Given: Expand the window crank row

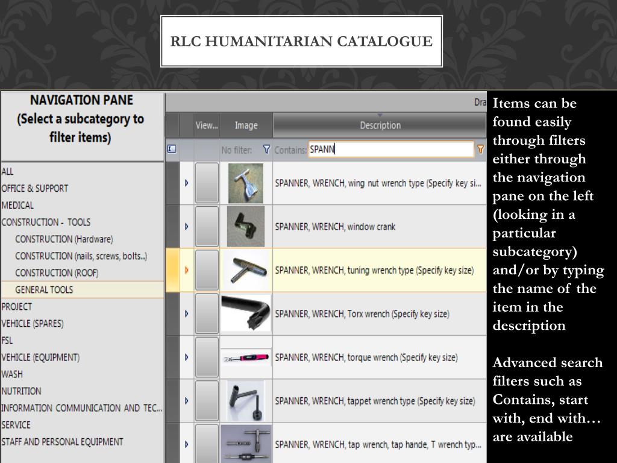Looking at the screenshot, I should pyautogui.click(x=187, y=227).
